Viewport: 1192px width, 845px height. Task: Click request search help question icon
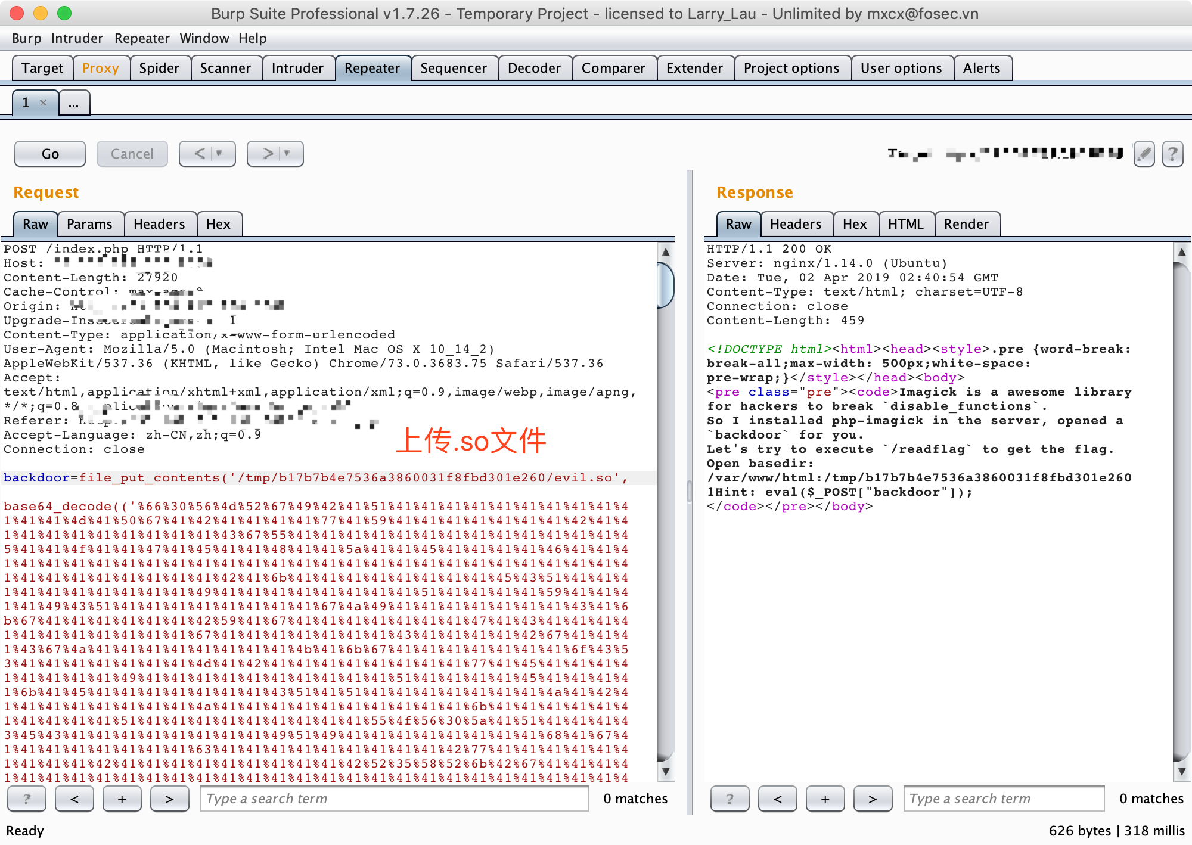pos(26,799)
